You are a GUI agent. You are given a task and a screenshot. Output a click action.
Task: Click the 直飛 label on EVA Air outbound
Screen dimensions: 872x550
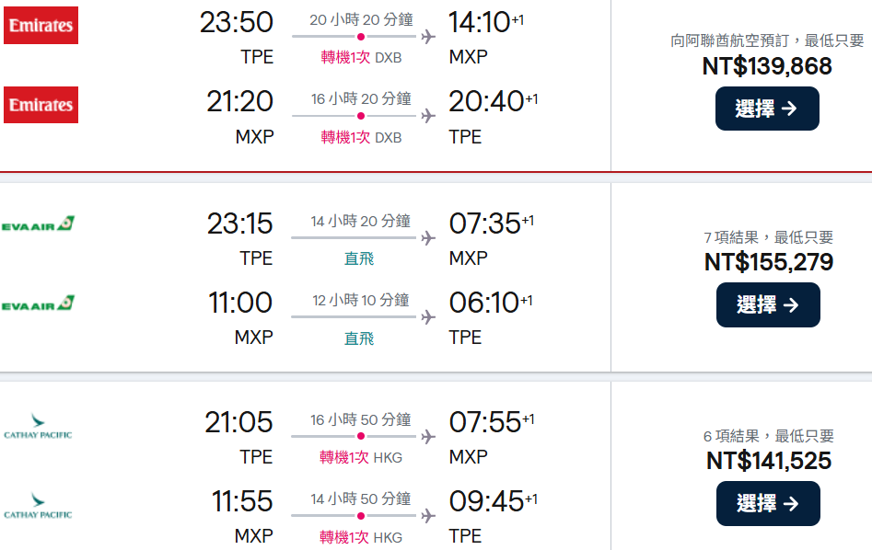(359, 258)
